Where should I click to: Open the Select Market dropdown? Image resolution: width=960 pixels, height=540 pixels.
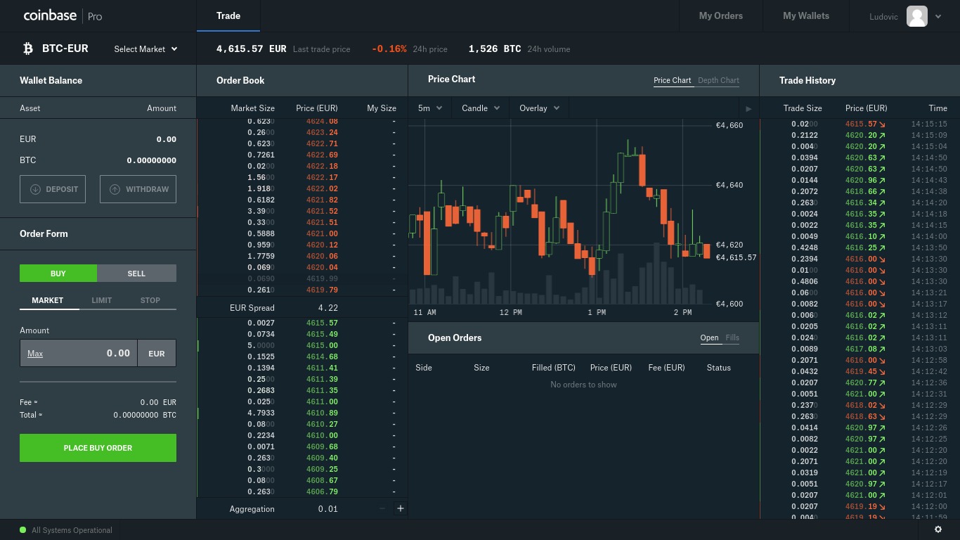145,49
